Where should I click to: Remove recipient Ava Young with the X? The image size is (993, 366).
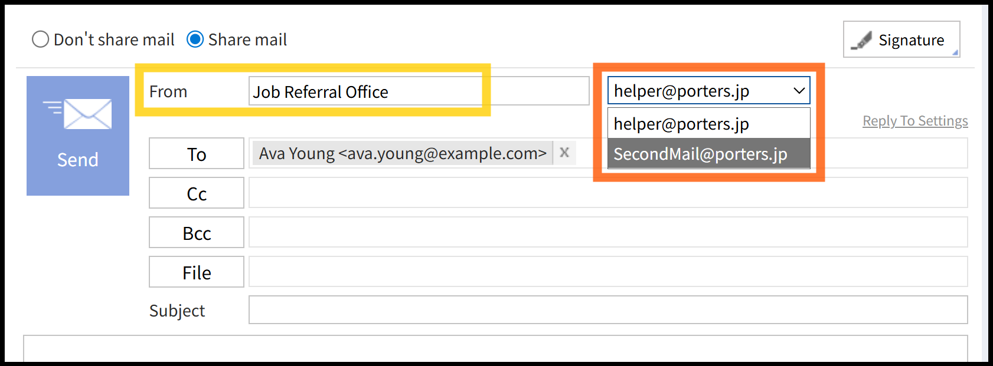[x=564, y=153]
